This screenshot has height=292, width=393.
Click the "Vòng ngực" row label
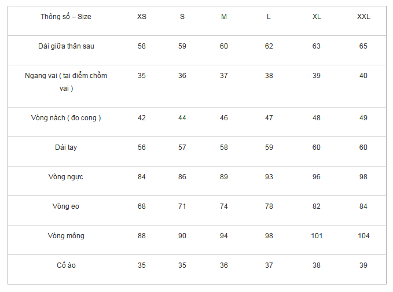(x=66, y=177)
